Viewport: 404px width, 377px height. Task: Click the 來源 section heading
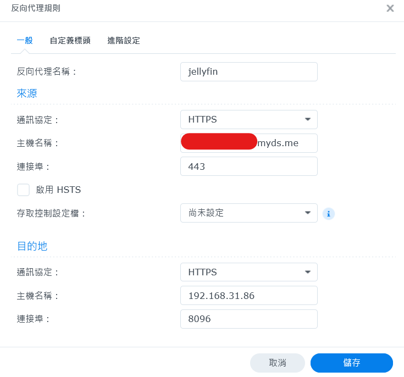[27, 93]
